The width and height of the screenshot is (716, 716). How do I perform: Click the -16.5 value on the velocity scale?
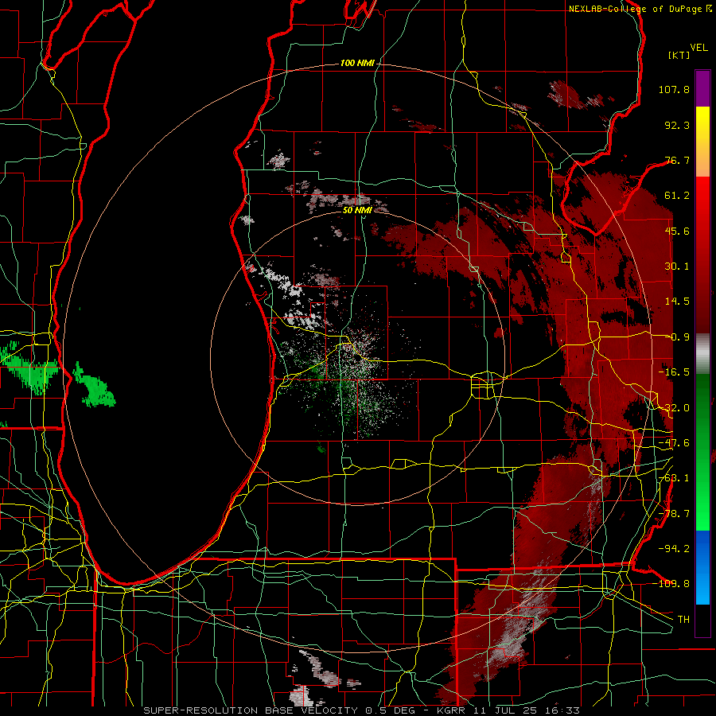tap(674, 372)
